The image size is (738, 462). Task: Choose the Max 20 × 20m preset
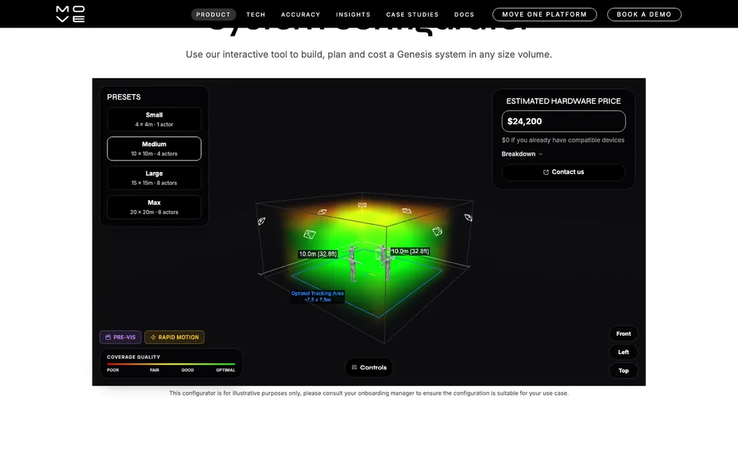click(154, 207)
